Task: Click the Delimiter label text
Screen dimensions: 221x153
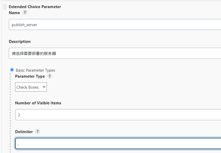Action: tap(24, 132)
